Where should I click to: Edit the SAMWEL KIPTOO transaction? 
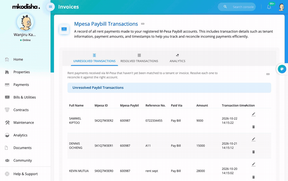pos(253,114)
